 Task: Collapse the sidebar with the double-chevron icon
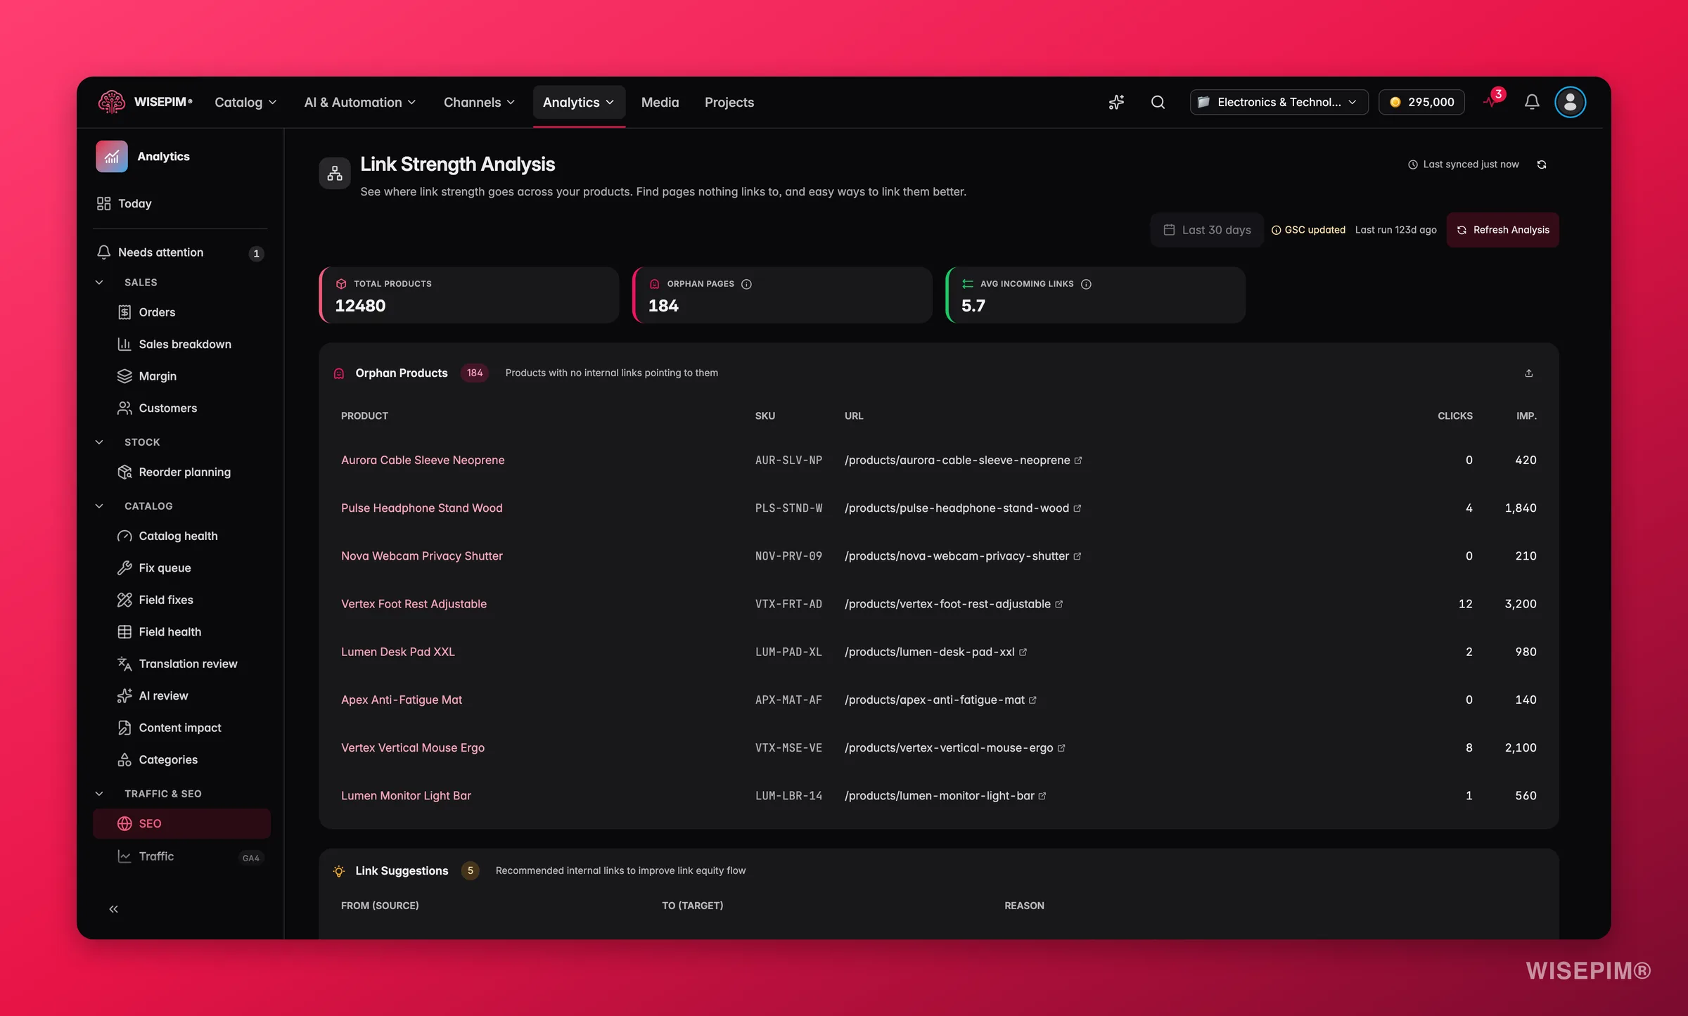(113, 909)
